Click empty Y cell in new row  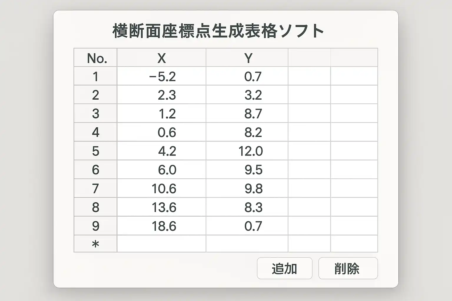[x=247, y=244]
